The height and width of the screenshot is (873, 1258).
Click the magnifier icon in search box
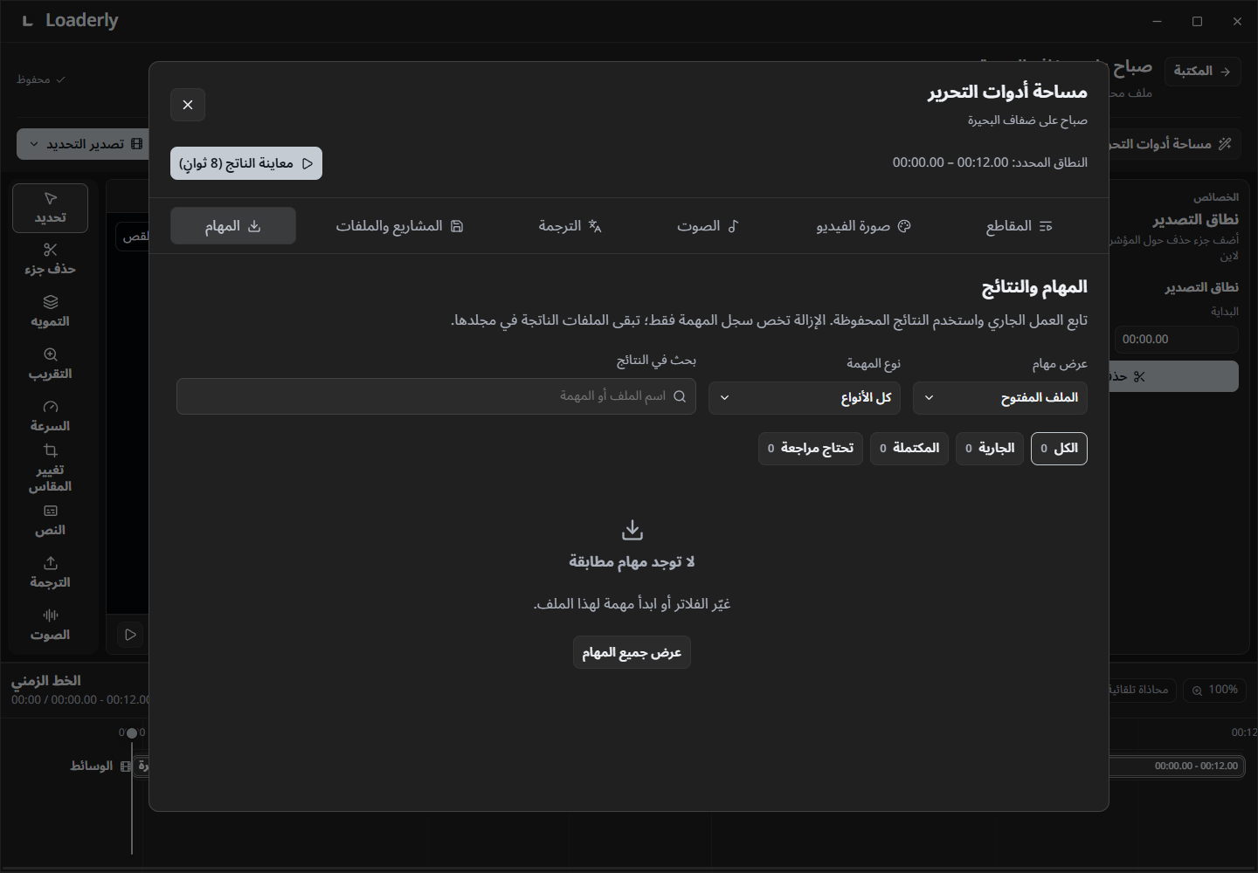(680, 396)
